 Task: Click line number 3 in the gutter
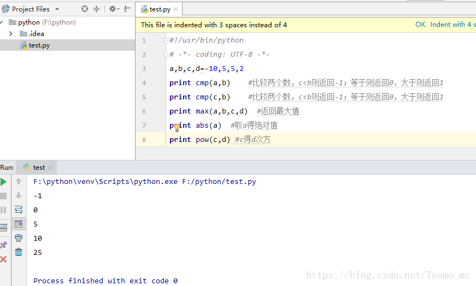click(x=144, y=69)
